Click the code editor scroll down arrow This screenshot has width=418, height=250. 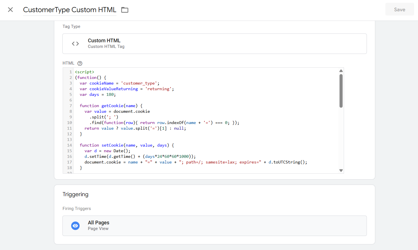click(341, 171)
